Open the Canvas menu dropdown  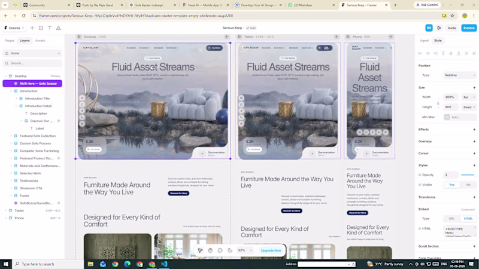tap(14, 28)
